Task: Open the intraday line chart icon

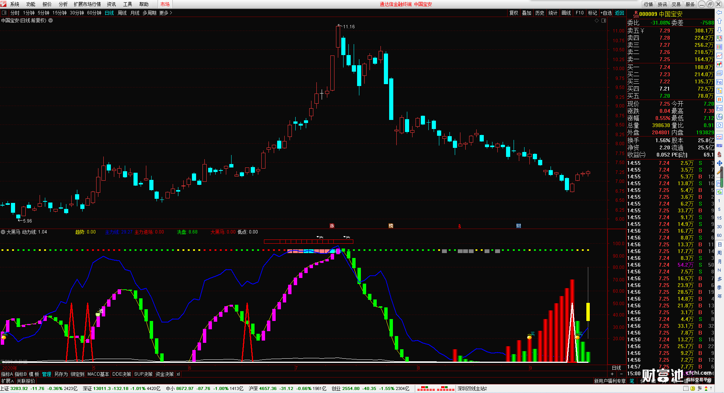Action: (719, 56)
